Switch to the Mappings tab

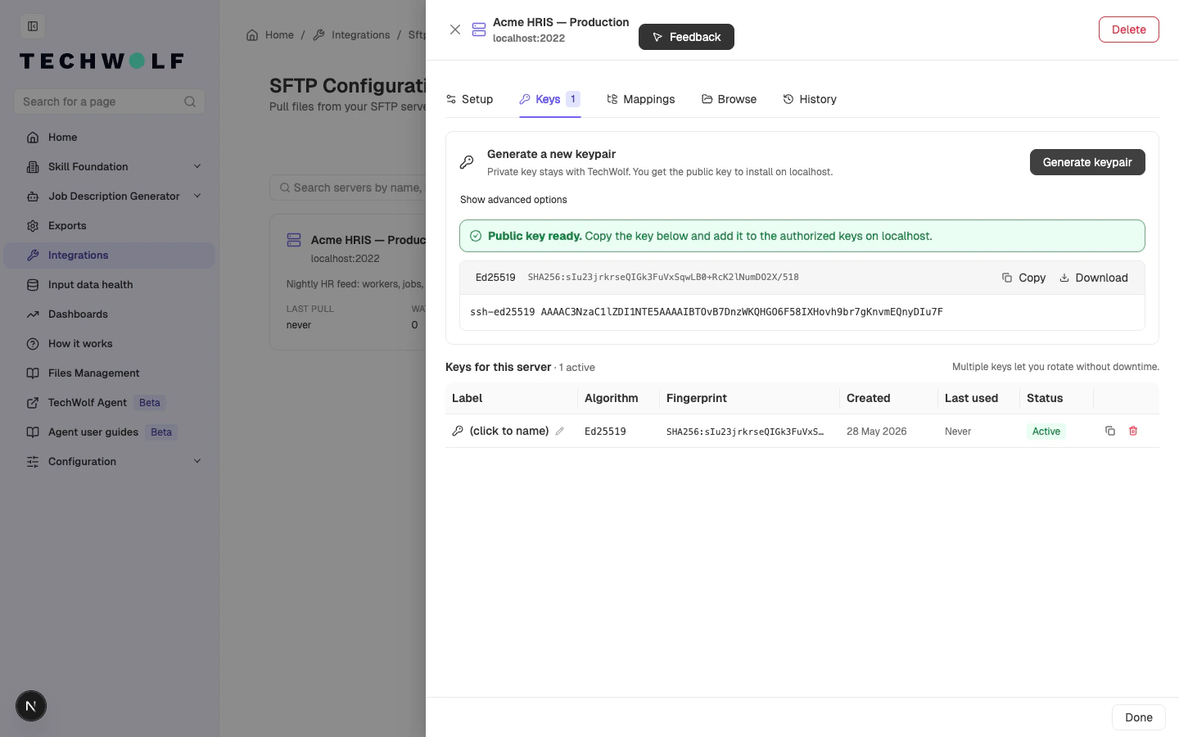point(640,99)
